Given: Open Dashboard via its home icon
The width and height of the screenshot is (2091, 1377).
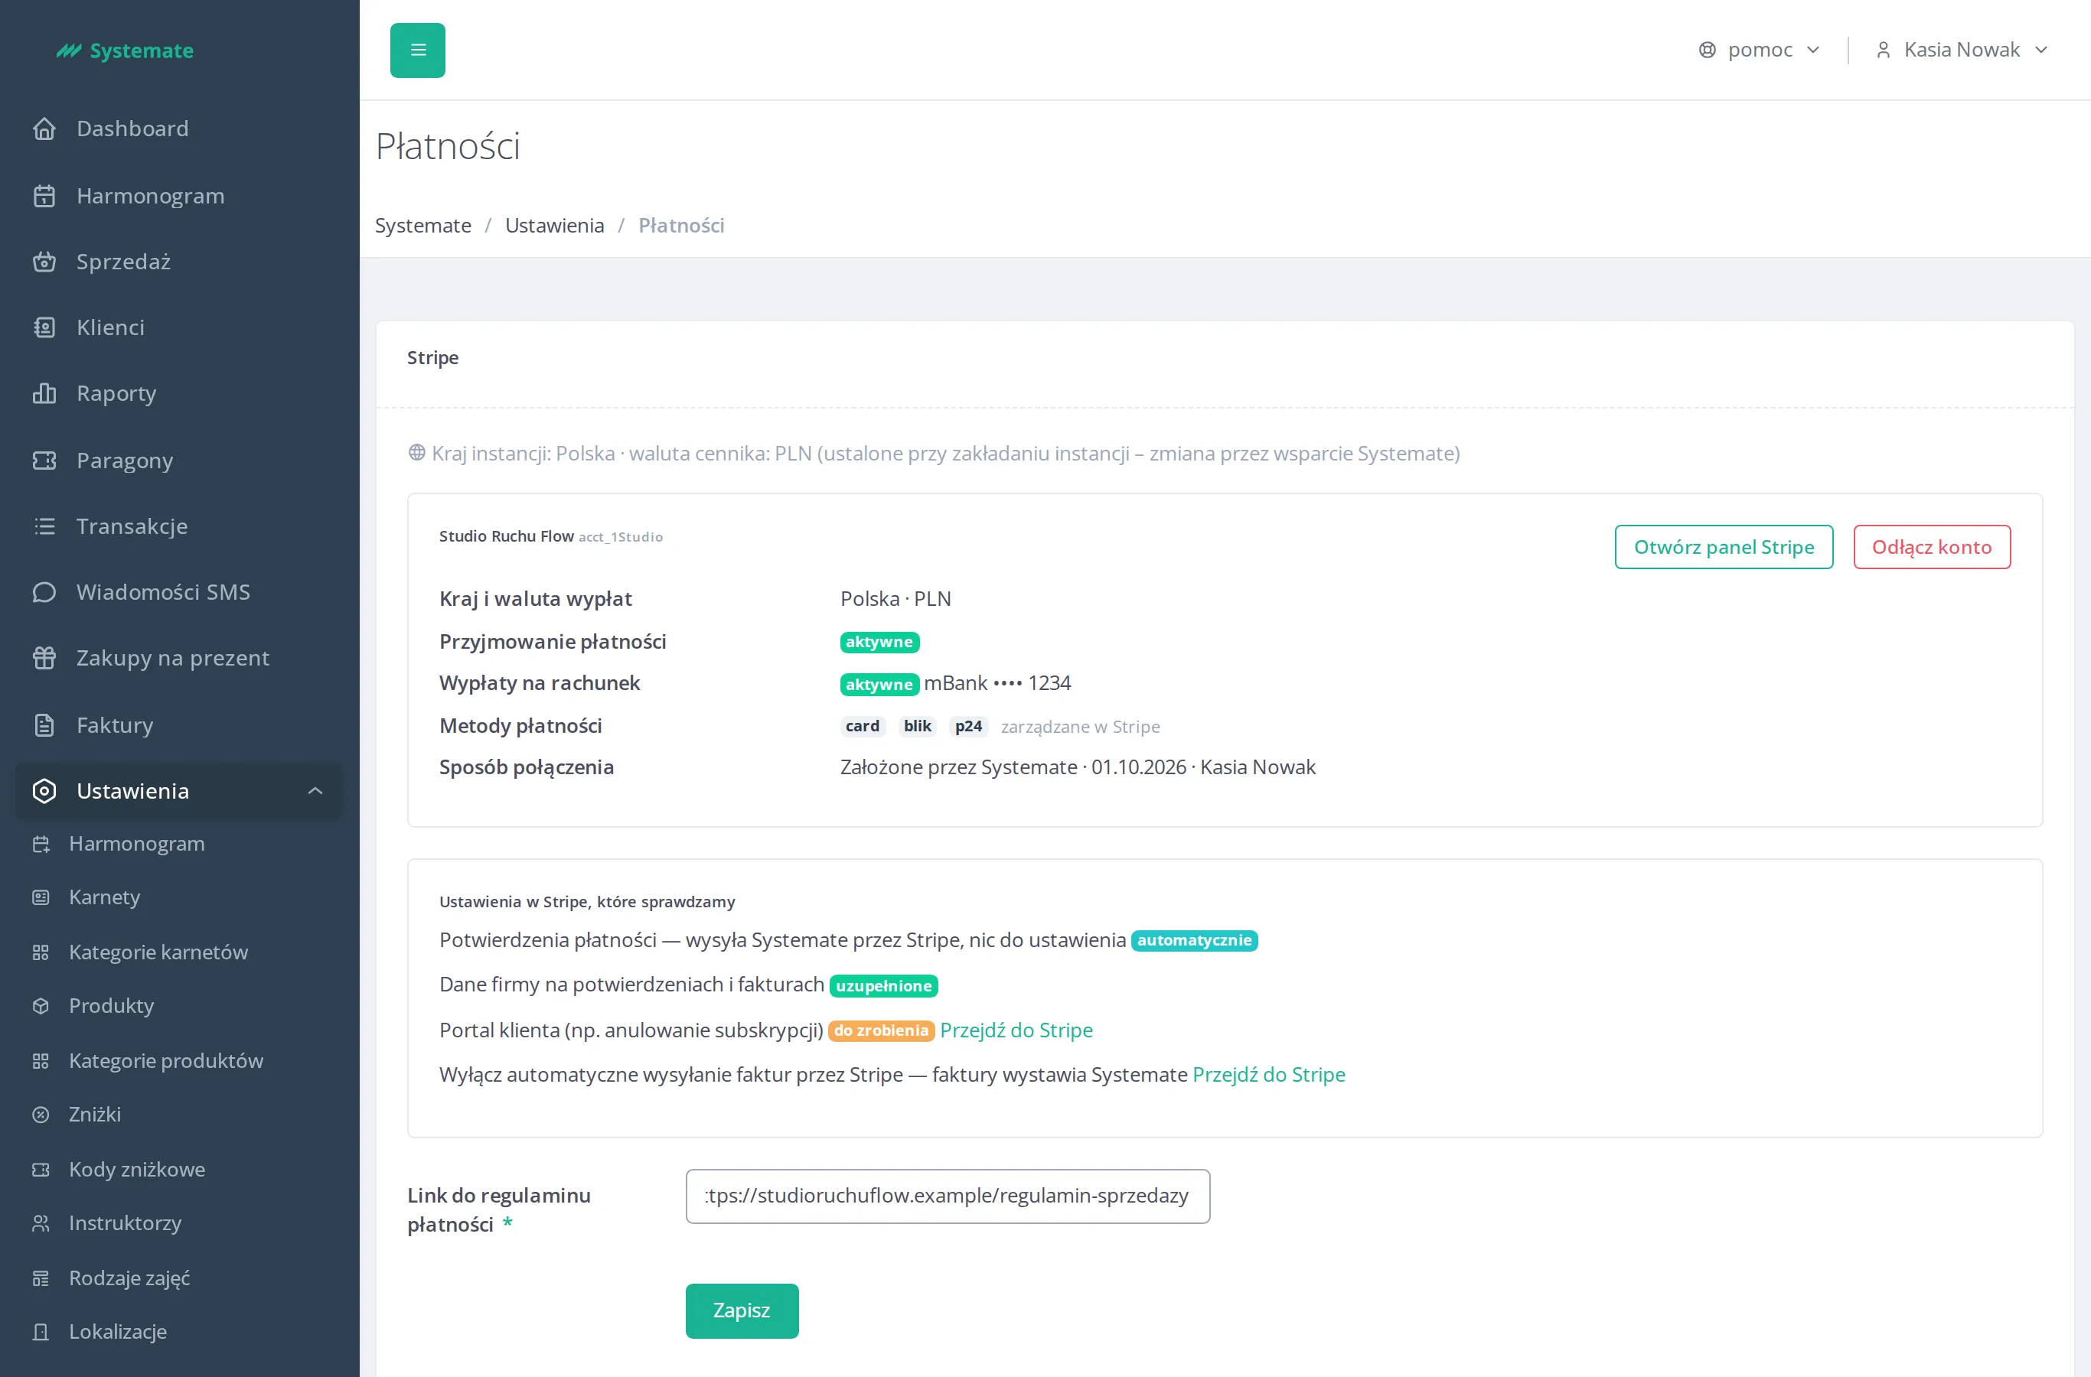Looking at the screenshot, I should [44, 129].
